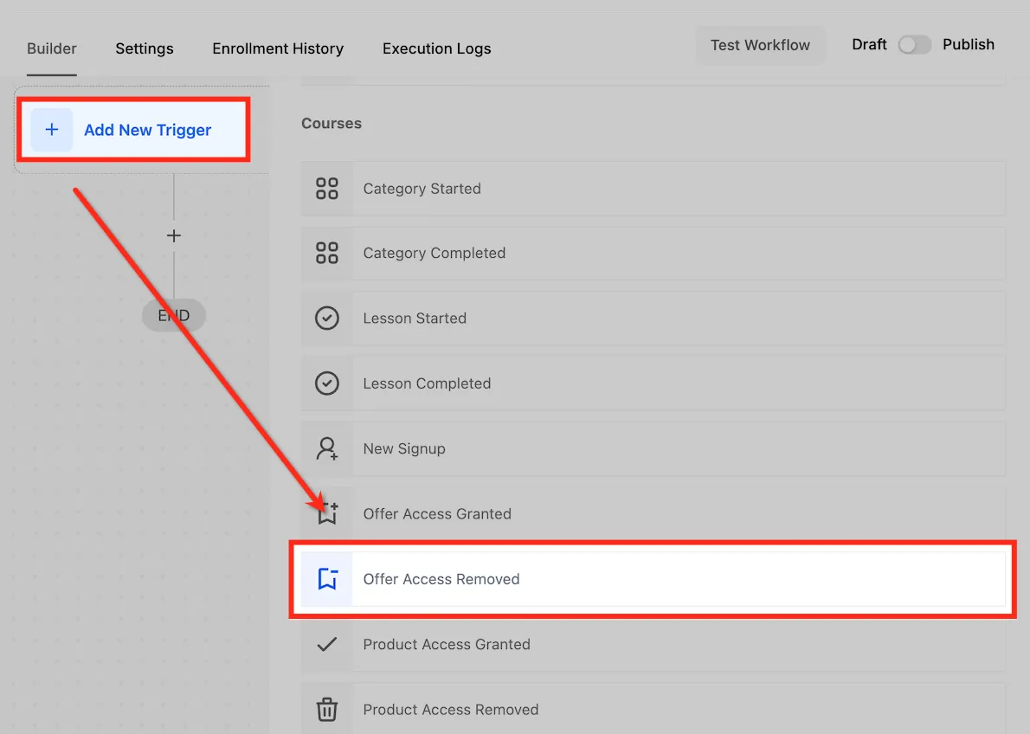
Task: Click the Test Workflow button
Action: (760, 45)
